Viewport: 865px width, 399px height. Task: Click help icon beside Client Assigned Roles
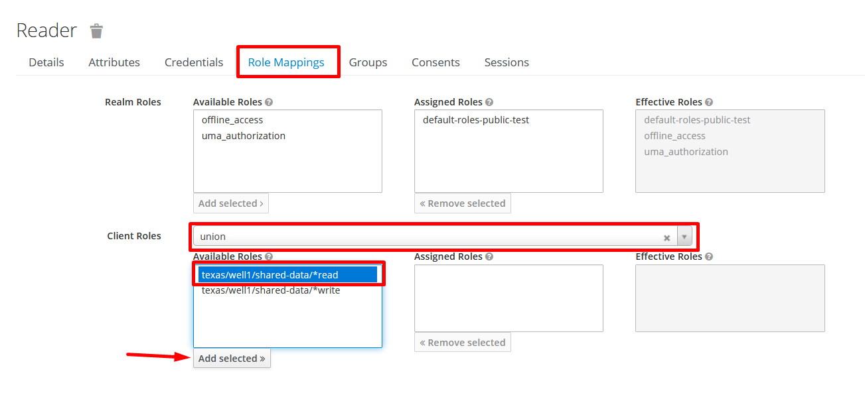pyautogui.click(x=489, y=257)
